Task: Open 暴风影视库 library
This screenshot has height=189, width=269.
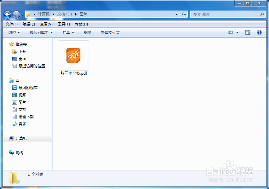Action: coord(25,88)
